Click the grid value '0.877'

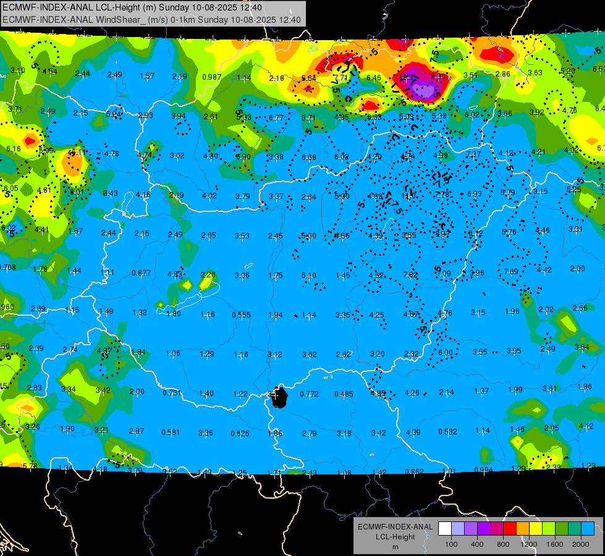coord(142,273)
